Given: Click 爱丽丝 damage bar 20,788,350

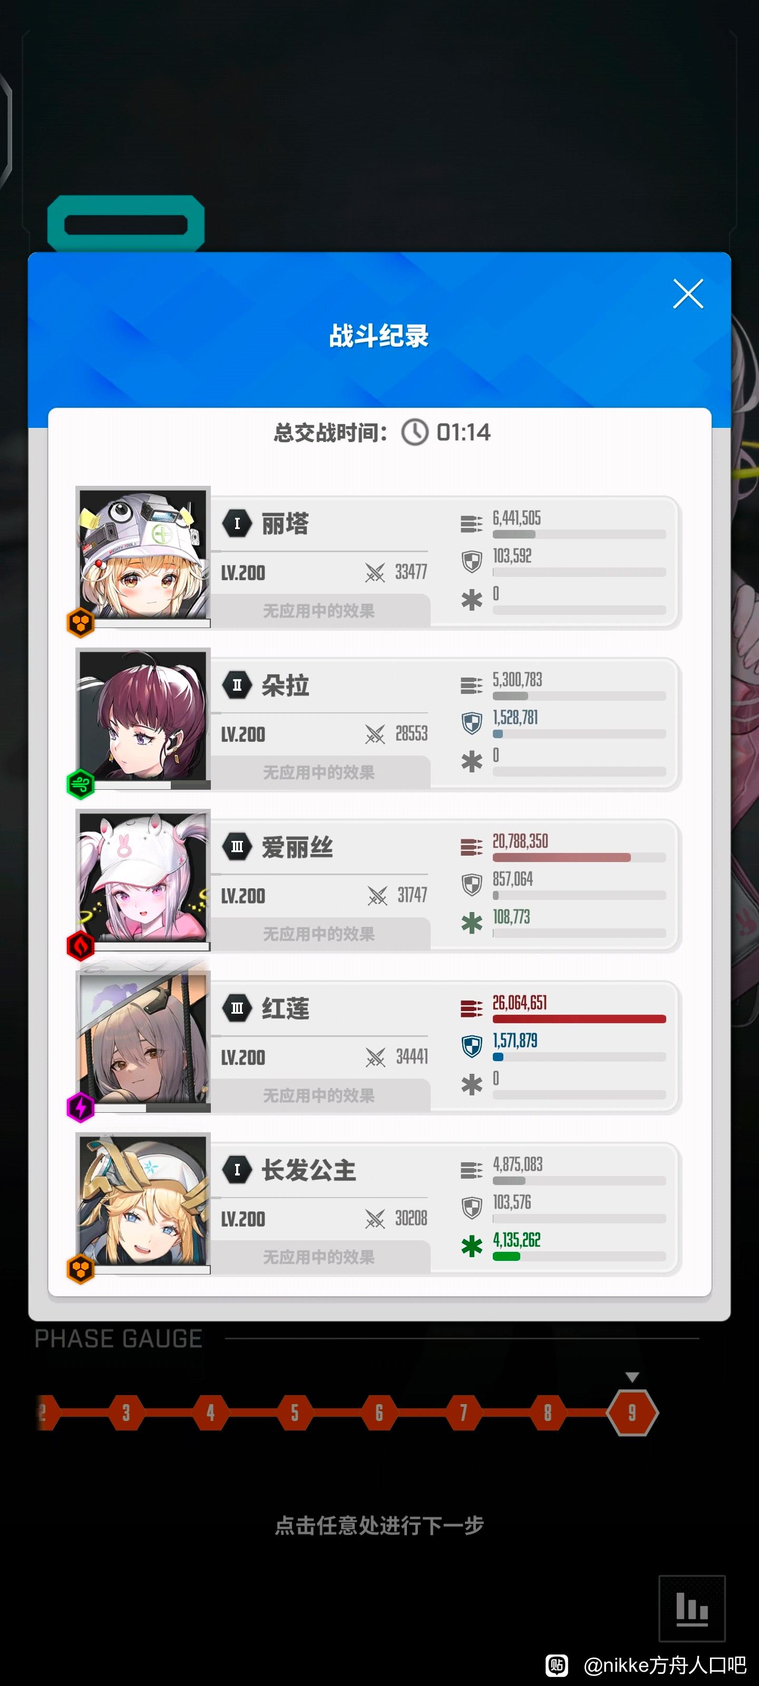Looking at the screenshot, I should pyautogui.click(x=579, y=857).
